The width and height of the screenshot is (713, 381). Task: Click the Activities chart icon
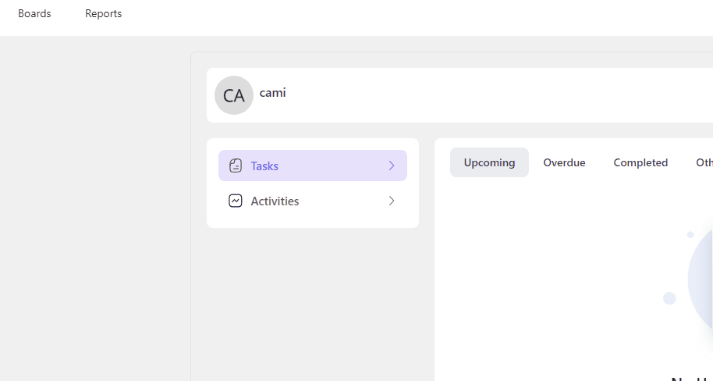[236, 201]
